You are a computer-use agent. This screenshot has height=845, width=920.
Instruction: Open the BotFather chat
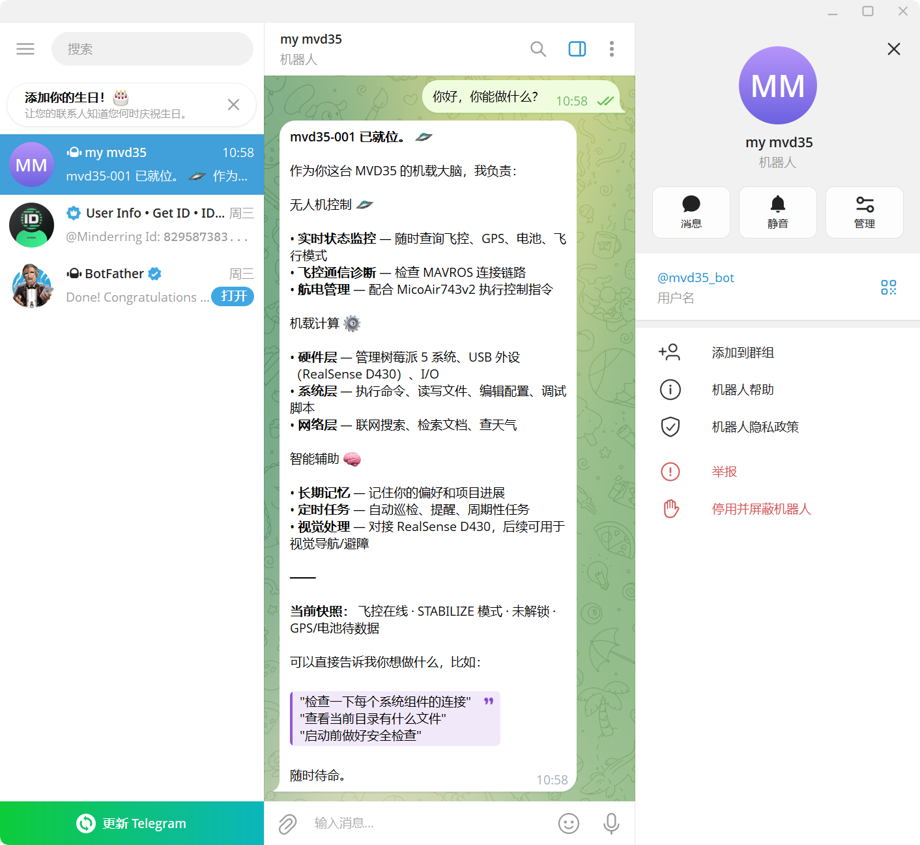point(132,285)
